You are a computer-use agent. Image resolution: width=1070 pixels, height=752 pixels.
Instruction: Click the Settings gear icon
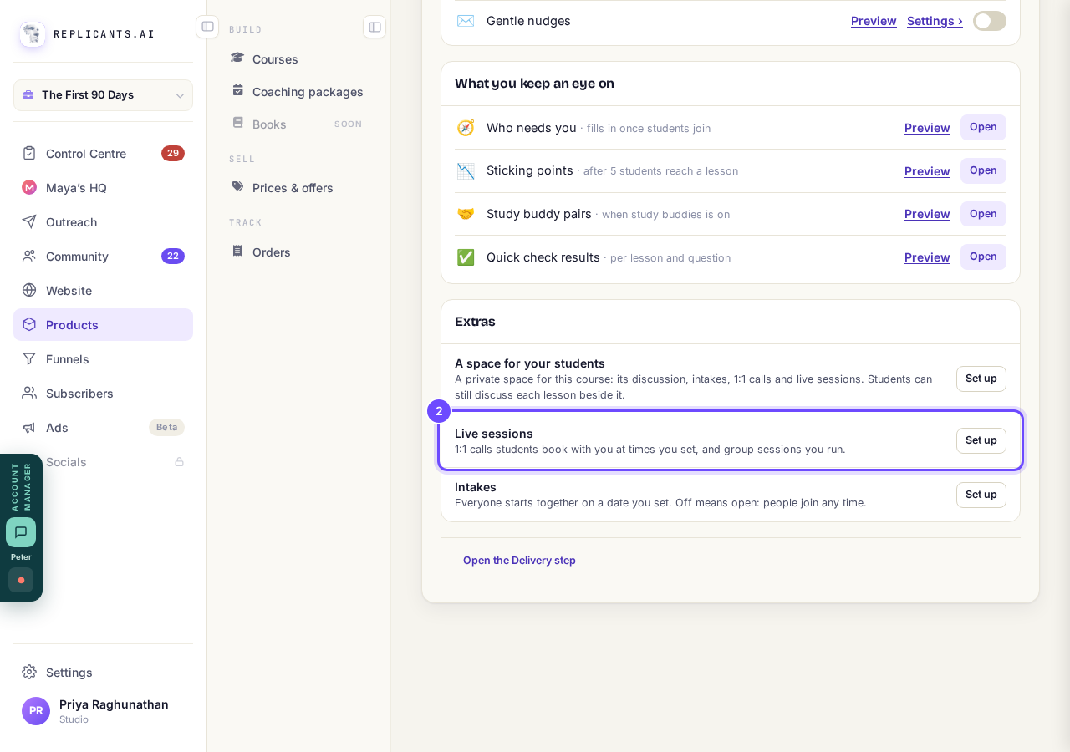point(29,672)
